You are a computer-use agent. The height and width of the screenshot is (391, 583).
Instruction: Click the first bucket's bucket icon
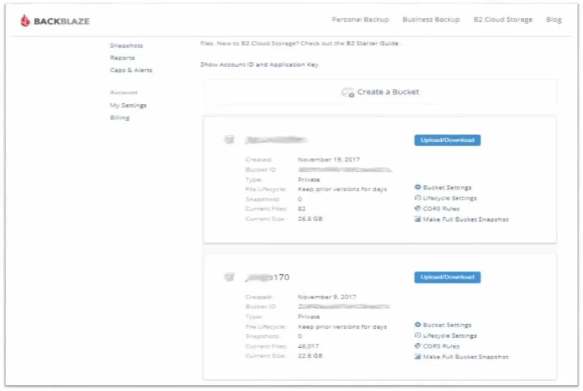(x=229, y=140)
